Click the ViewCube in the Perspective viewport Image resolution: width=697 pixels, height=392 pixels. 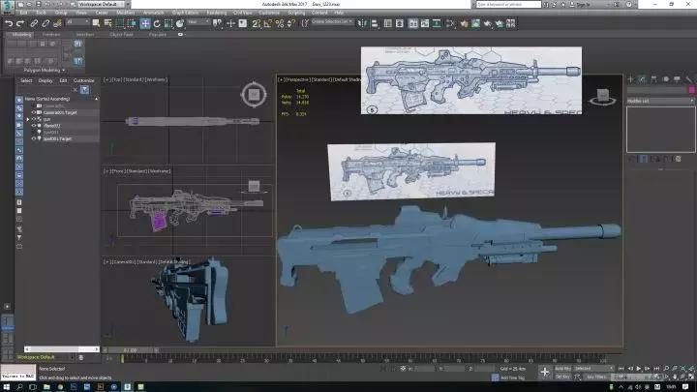tap(601, 95)
